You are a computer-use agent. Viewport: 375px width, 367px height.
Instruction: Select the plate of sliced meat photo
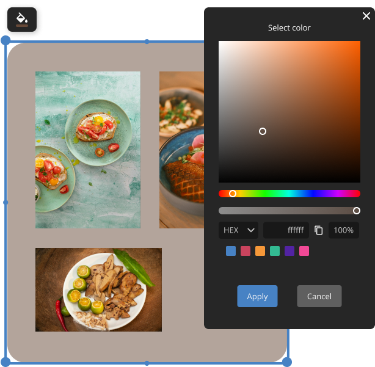(x=98, y=289)
